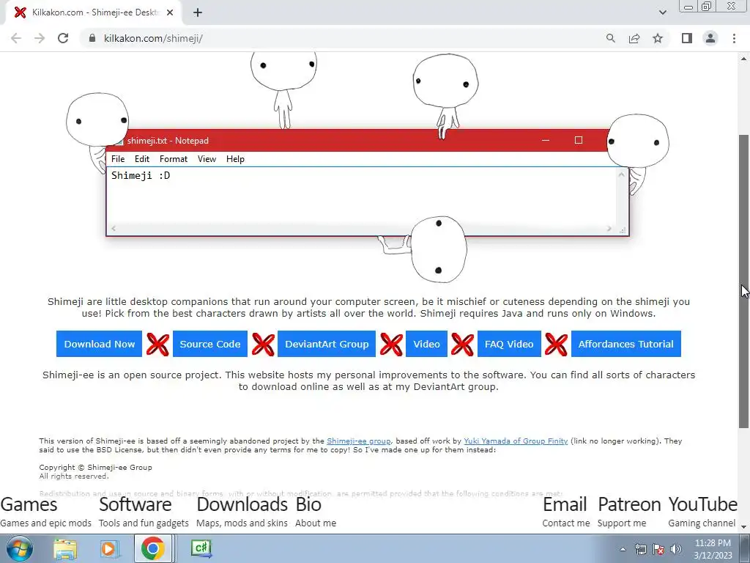Follow the Yuki Yamada of Group Finity link
This screenshot has height=563, width=750.
point(516,441)
